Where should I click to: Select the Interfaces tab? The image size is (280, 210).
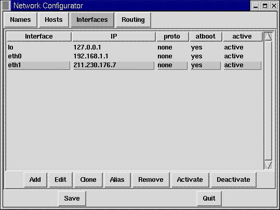tap(92, 20)
